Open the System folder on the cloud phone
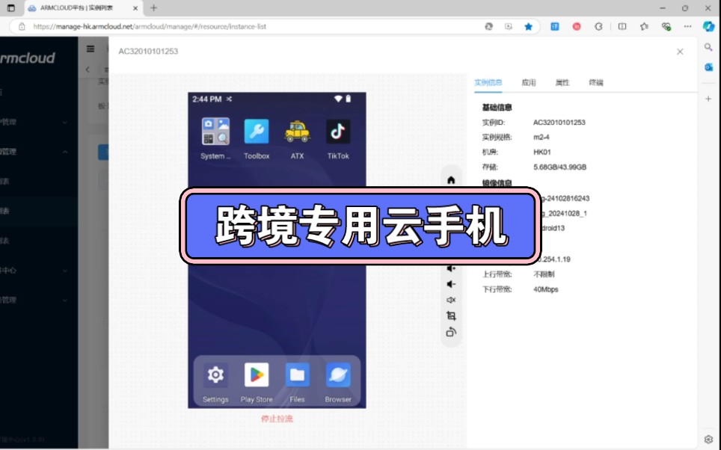Screen dimensions: 721x450 point(215,132)
